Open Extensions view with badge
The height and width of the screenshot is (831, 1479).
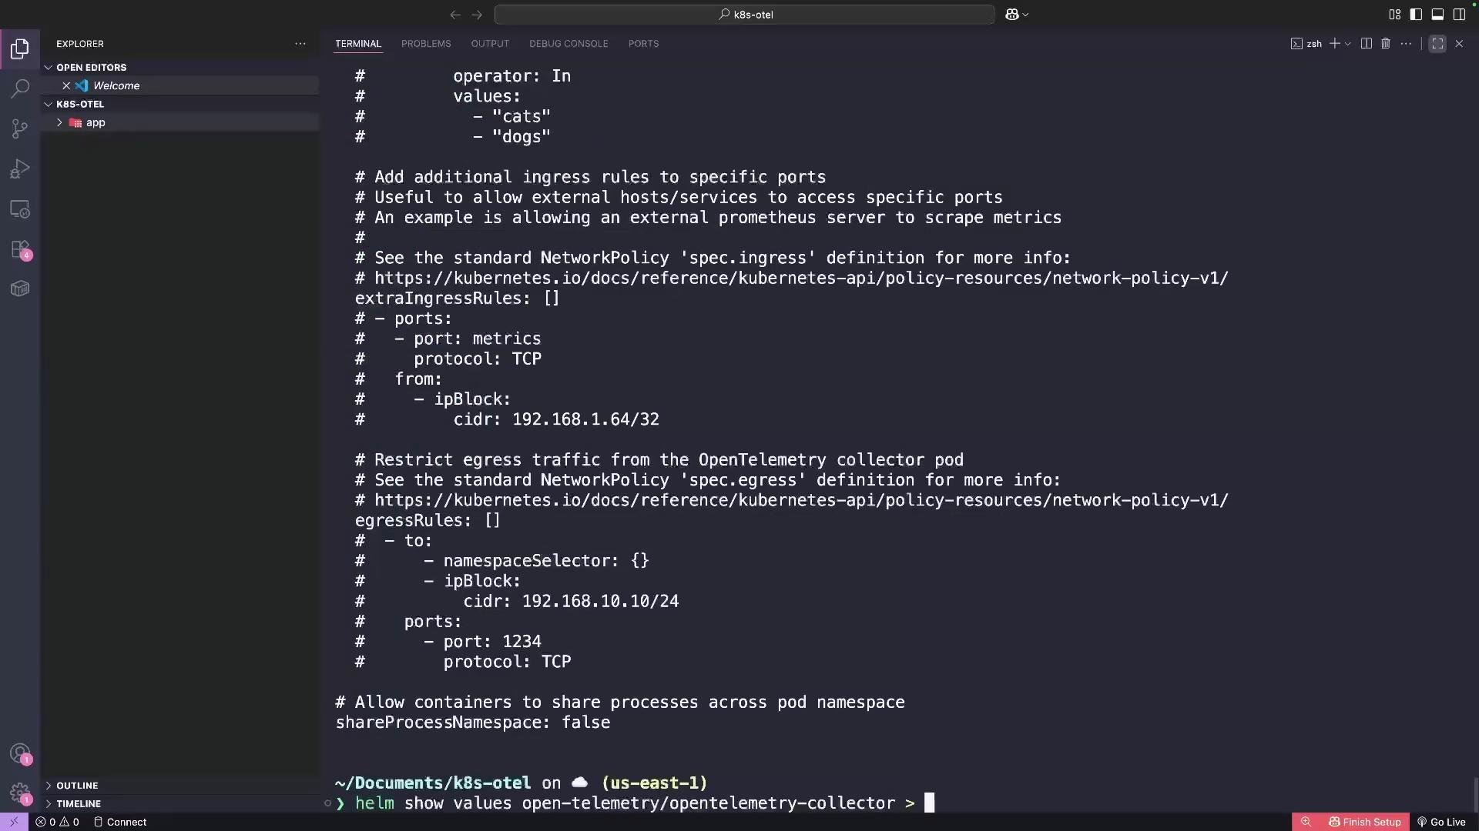(20, 249)
